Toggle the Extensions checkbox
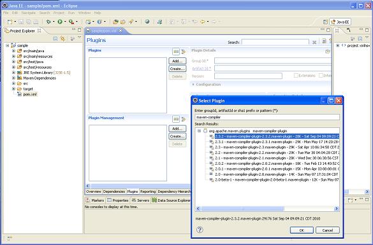 296,76
